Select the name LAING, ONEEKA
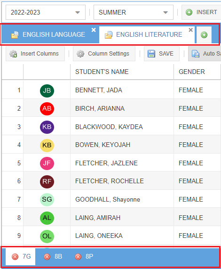The image size is (221, 269). (99, 236)
